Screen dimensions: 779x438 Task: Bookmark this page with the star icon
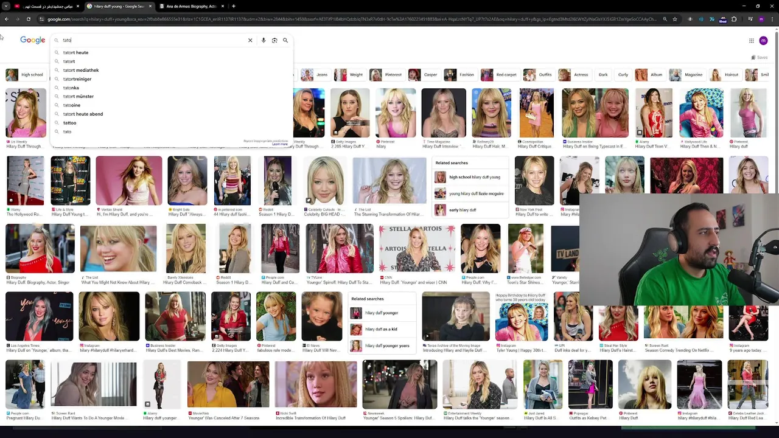(675, 19)
